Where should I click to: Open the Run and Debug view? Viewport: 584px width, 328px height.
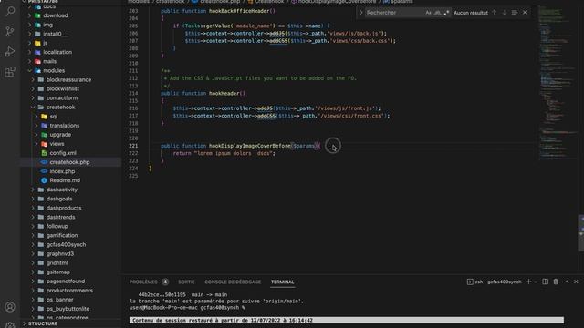coord(10,51)
